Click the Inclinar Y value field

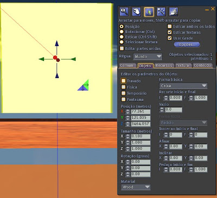pyautogui.click(x=201, y=158)
